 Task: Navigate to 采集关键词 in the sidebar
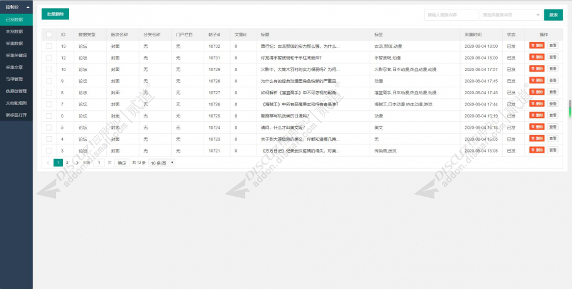click(x=16, y=55)
